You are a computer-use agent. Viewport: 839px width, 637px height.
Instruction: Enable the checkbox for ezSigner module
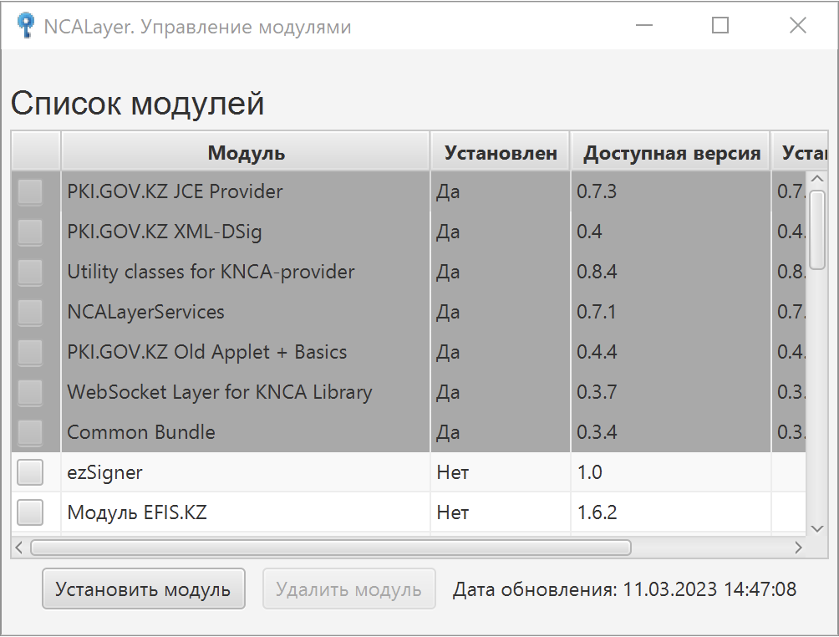click(x=29, y=472)
